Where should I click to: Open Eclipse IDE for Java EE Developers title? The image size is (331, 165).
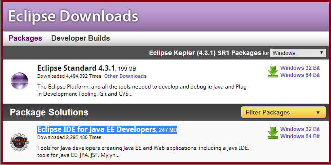pos(97,130)
